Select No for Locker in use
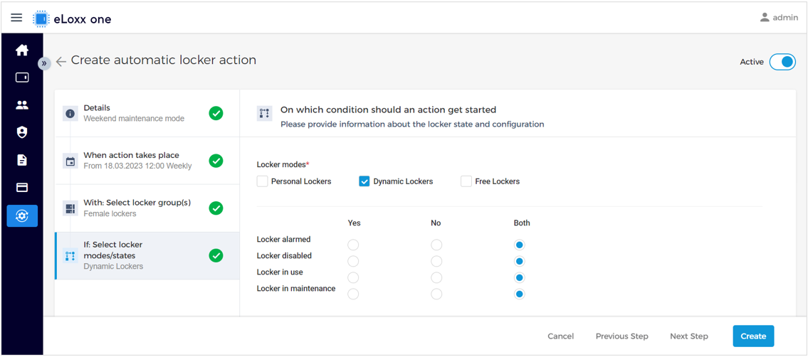 pyautogui.click(x=436, y=278)
